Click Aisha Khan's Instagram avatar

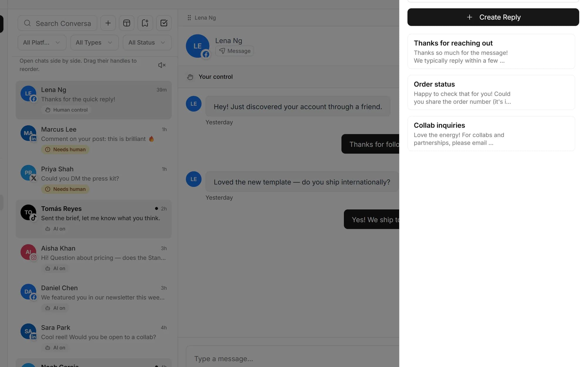point(28,252)
